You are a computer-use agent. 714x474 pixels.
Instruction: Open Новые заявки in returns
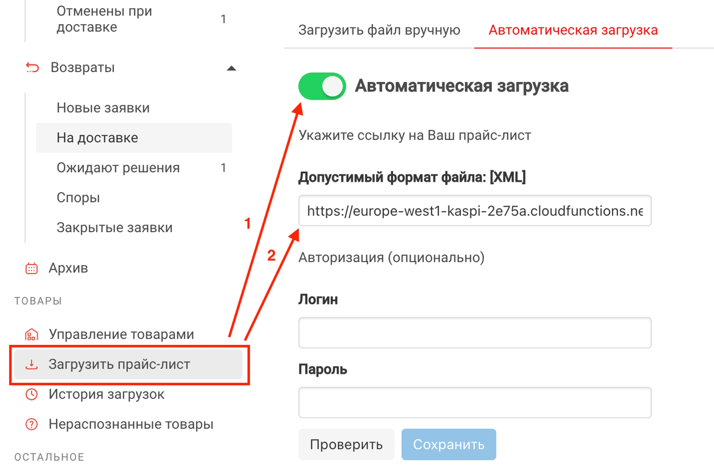(x=103, y=108)
